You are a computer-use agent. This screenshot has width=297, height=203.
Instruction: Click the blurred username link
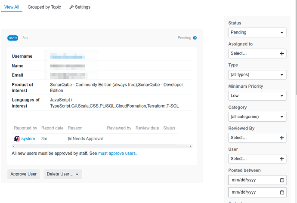coord(68,56)
